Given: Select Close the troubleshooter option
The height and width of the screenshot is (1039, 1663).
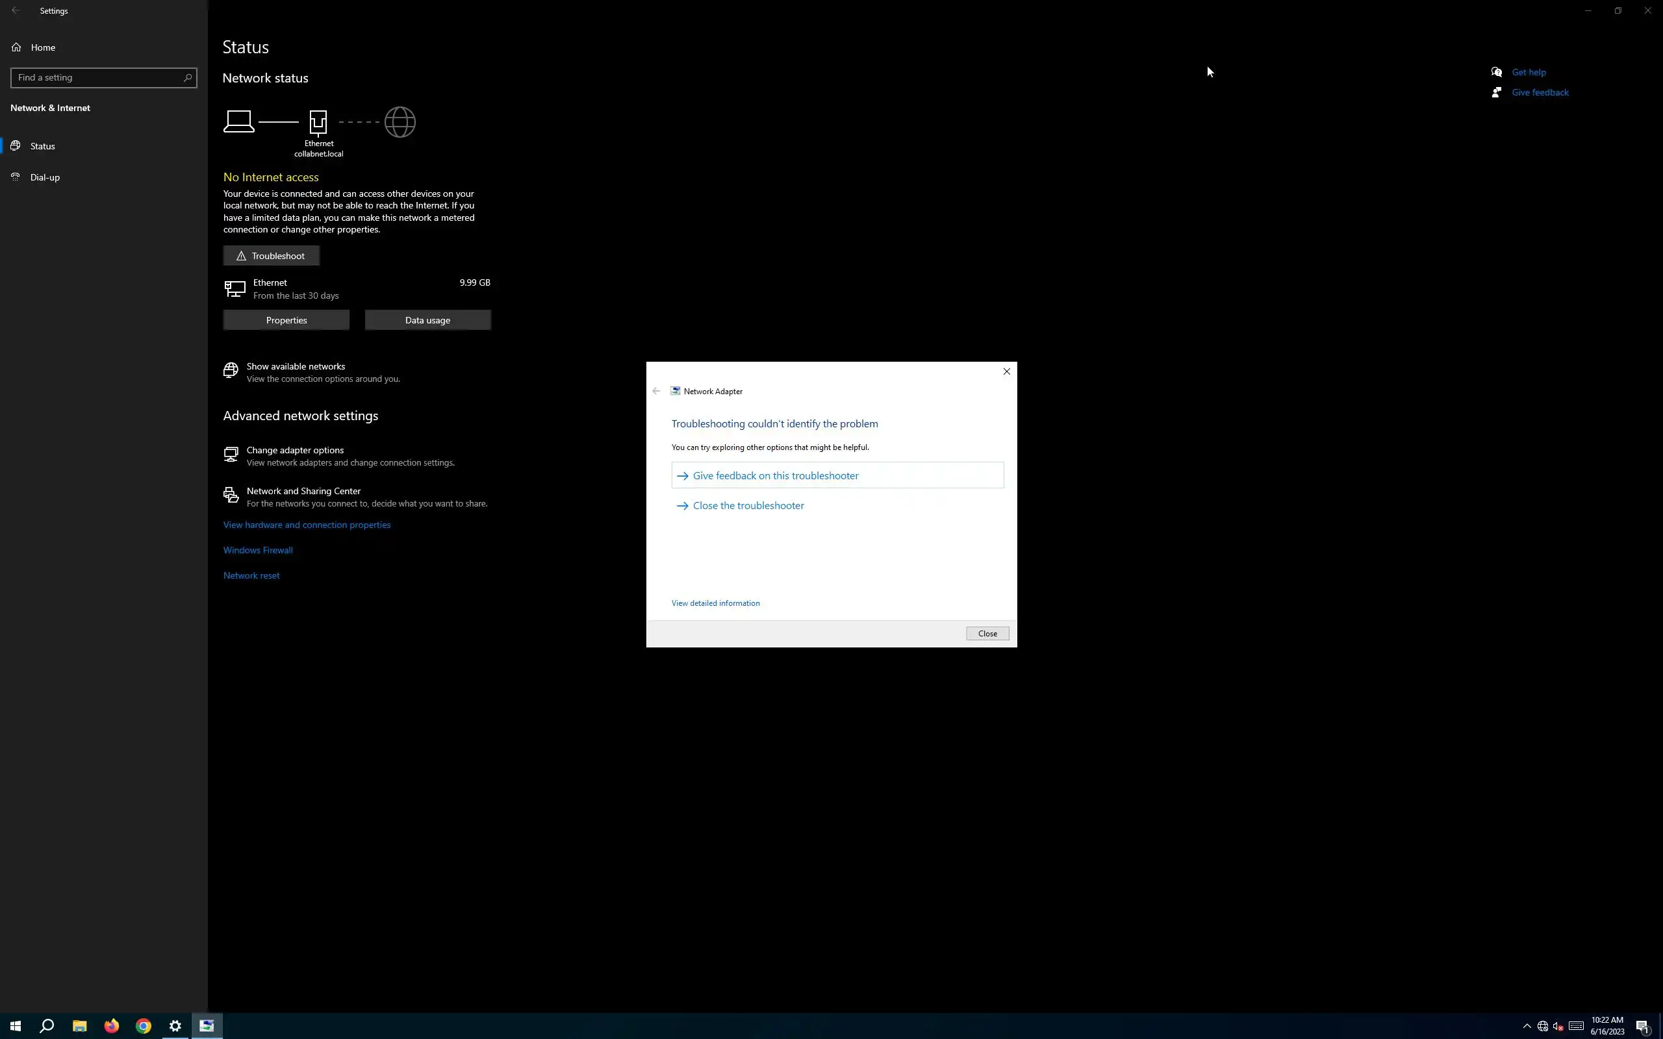Looking at the screenshot, I should point(748,506).
